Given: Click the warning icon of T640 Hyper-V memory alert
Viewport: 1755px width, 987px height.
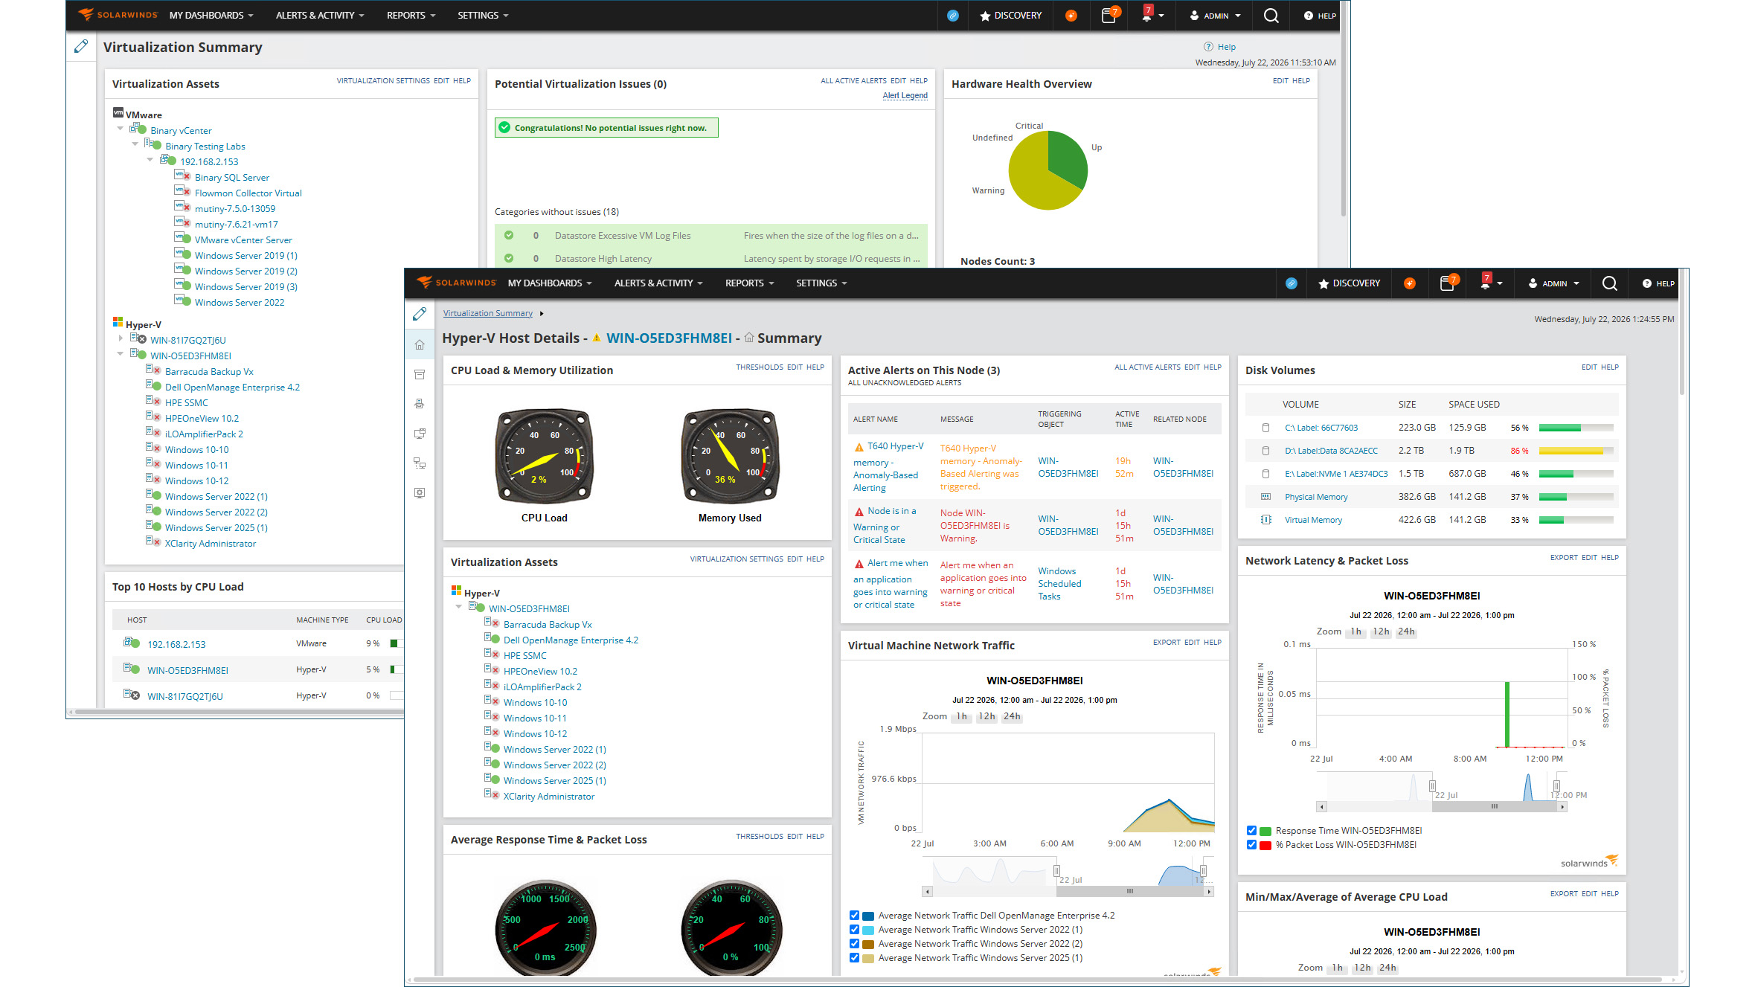Looking at the screenshot, I should (859, 447).
